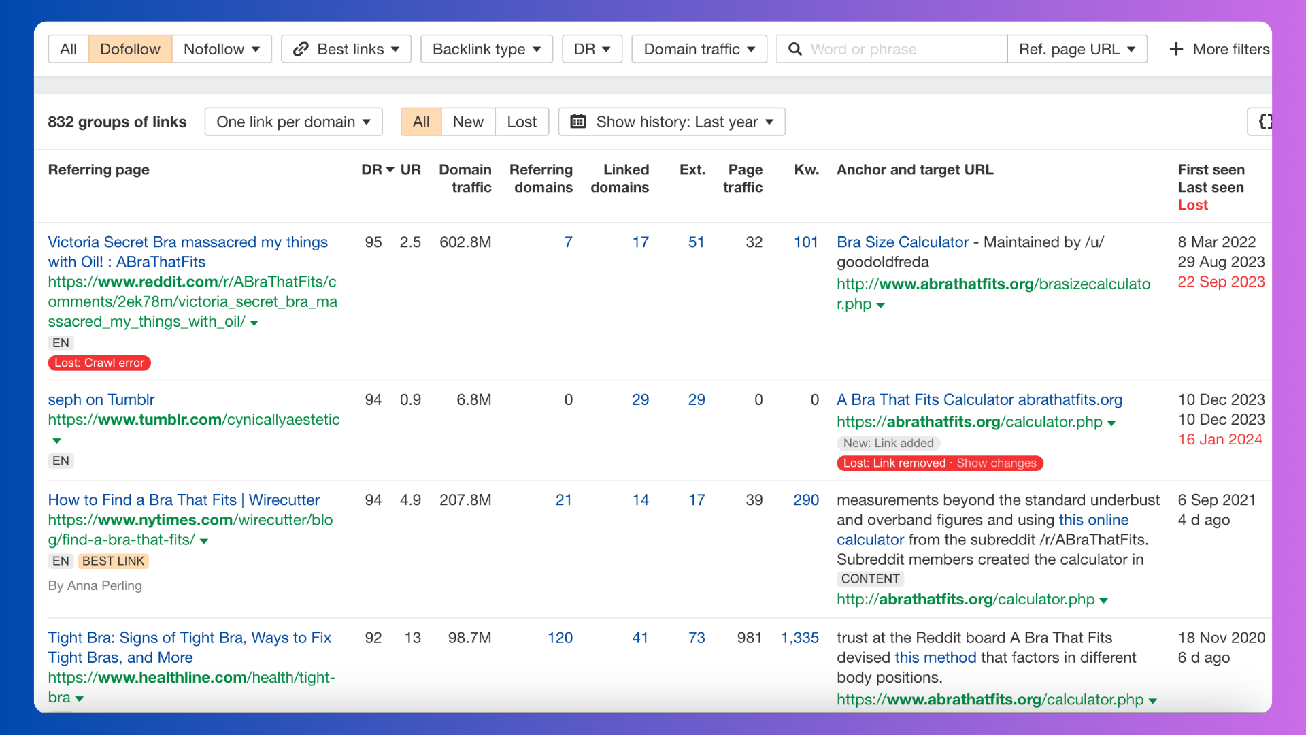Open A Bra That Fits Calculator anchor
The height and width of the screenshot is (735, 1306).
pyautogui.click(x=979, y=400)
